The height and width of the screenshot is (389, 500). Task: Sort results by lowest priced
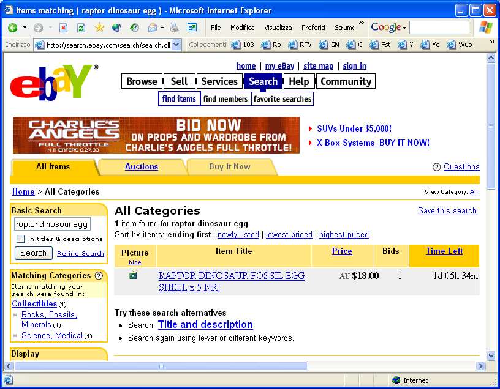point(289,235)
